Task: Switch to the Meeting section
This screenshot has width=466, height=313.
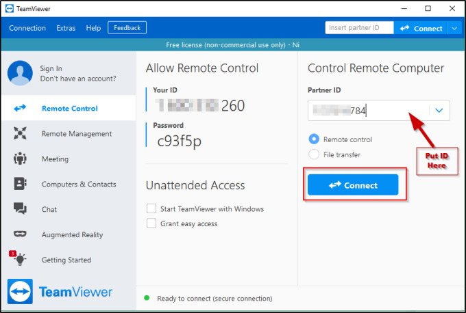Action: [55, 159]
